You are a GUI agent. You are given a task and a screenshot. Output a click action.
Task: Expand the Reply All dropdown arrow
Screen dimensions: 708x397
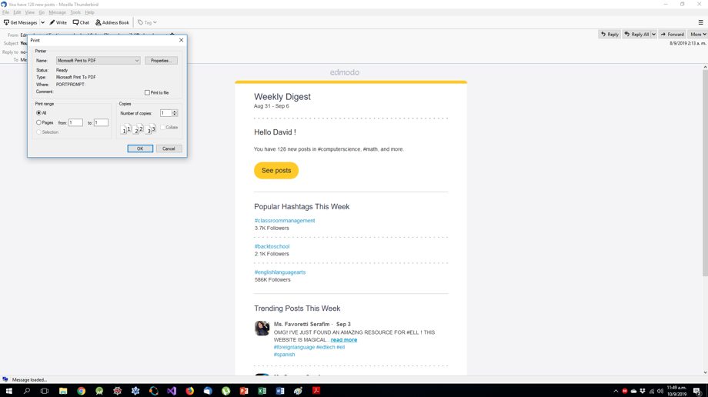[x=653, y=35]
